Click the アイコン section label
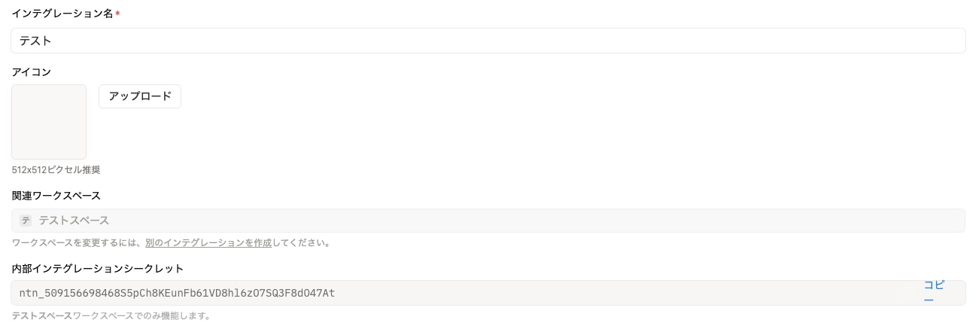979x335 pixels. click(31, 72)
